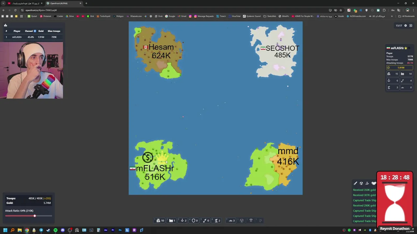Click the alliance handshake filter icon
Image resolution: width=417 pixels, height=234 pixels.
(x=373, y=183)
